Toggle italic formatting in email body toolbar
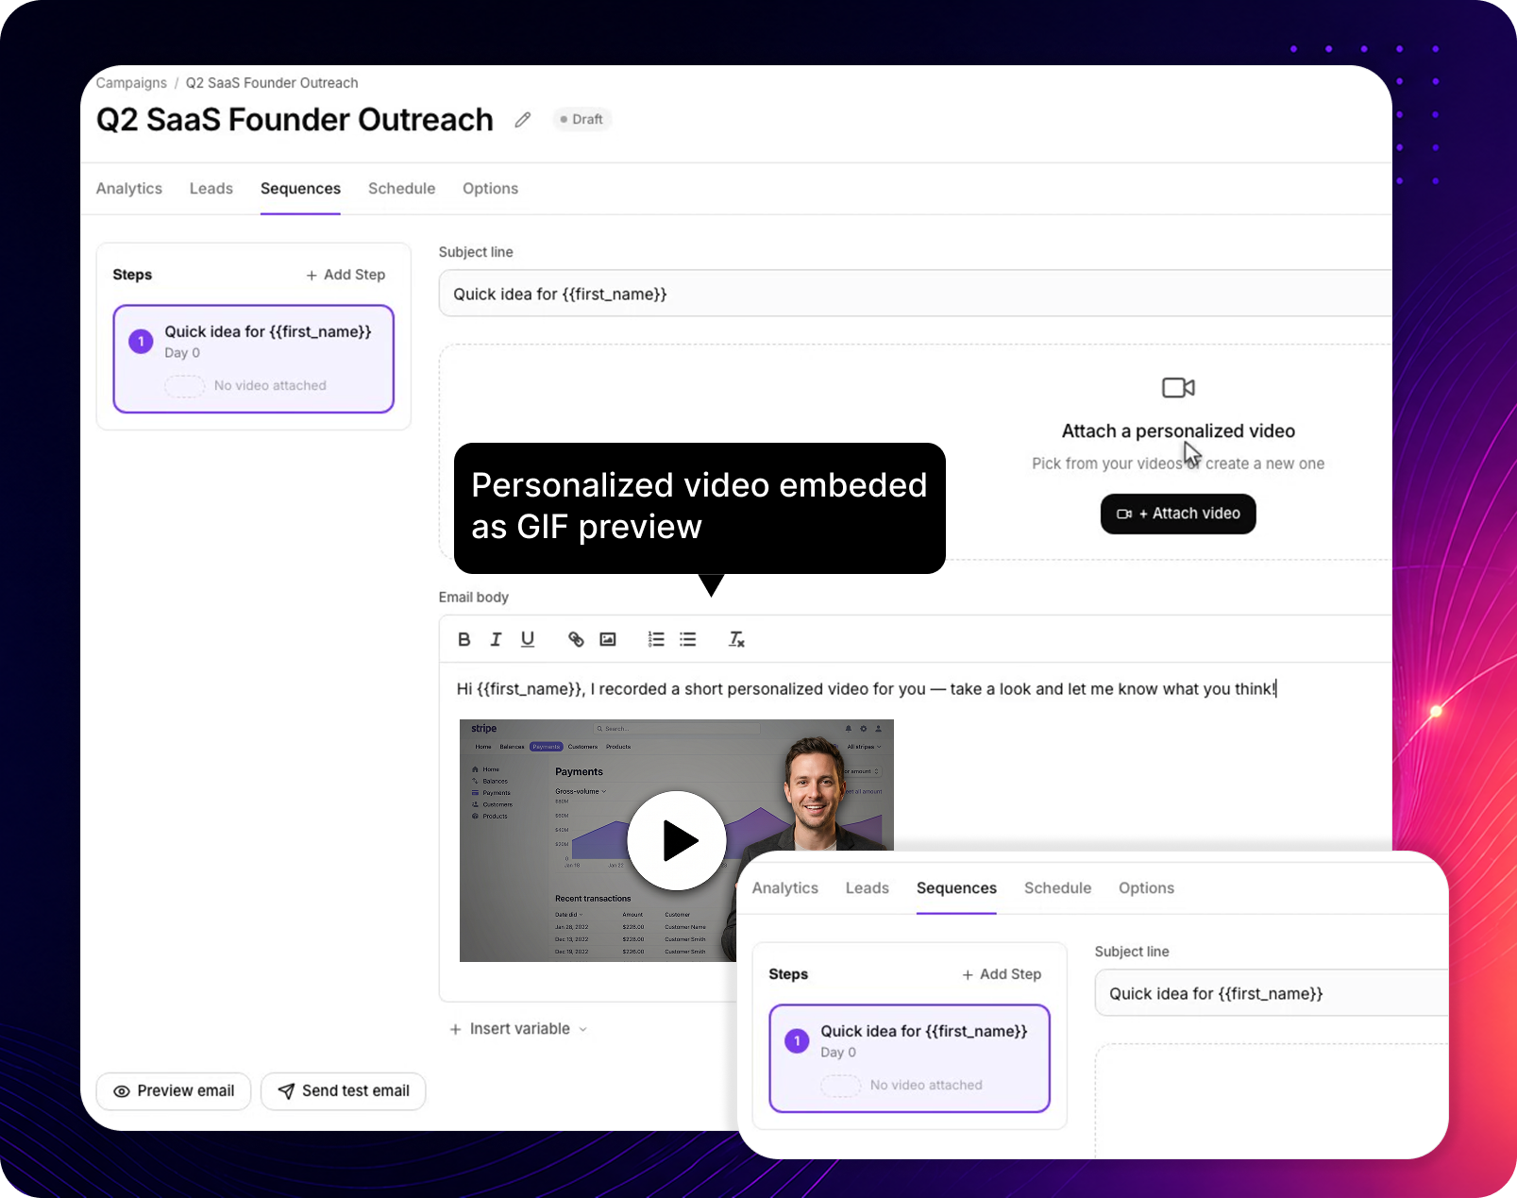 (496, 640)
